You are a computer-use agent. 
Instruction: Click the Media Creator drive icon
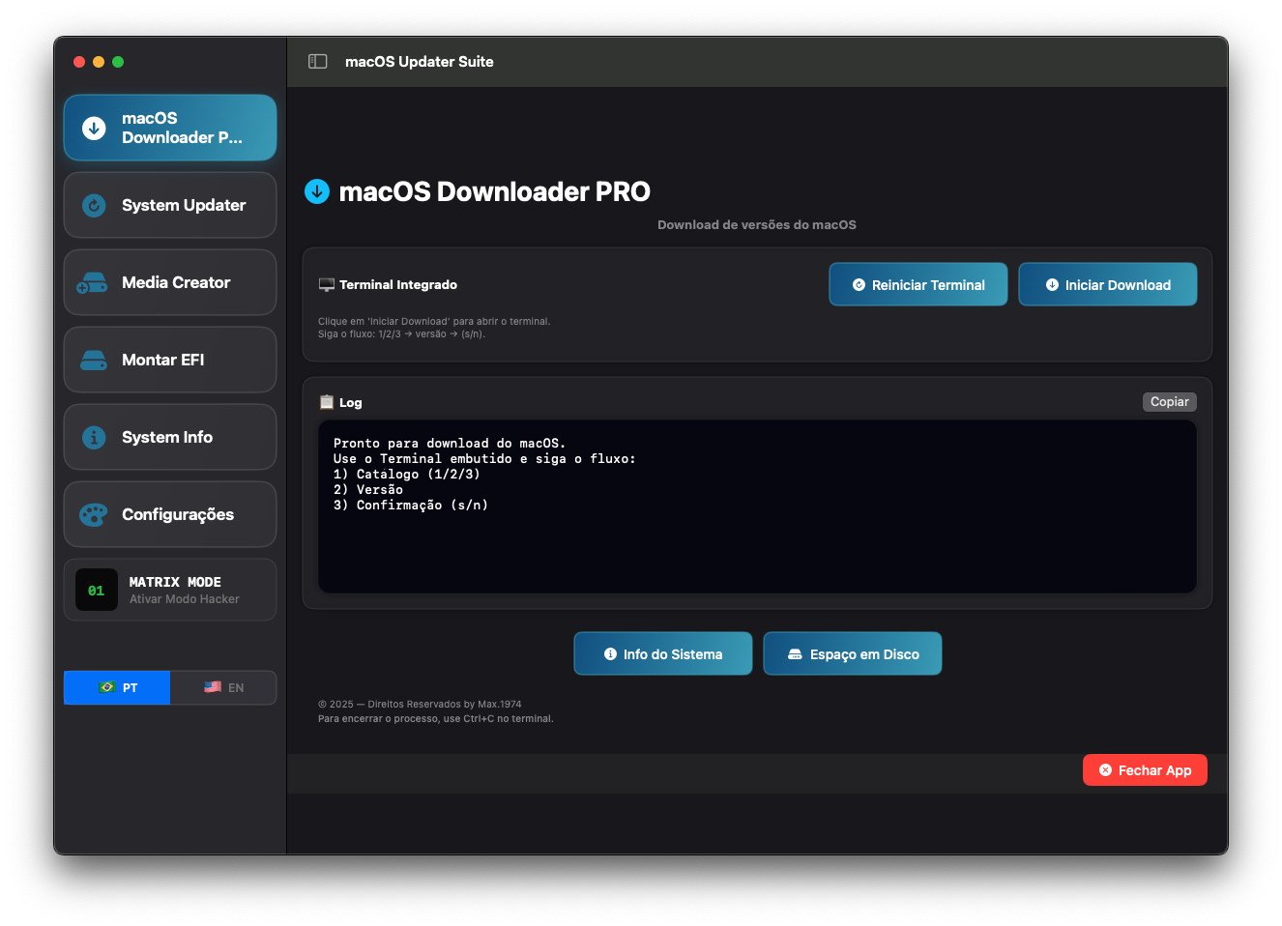pos(92,282)
